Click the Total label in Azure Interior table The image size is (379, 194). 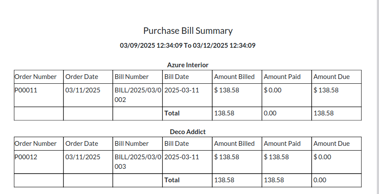(x=172, y=113)
